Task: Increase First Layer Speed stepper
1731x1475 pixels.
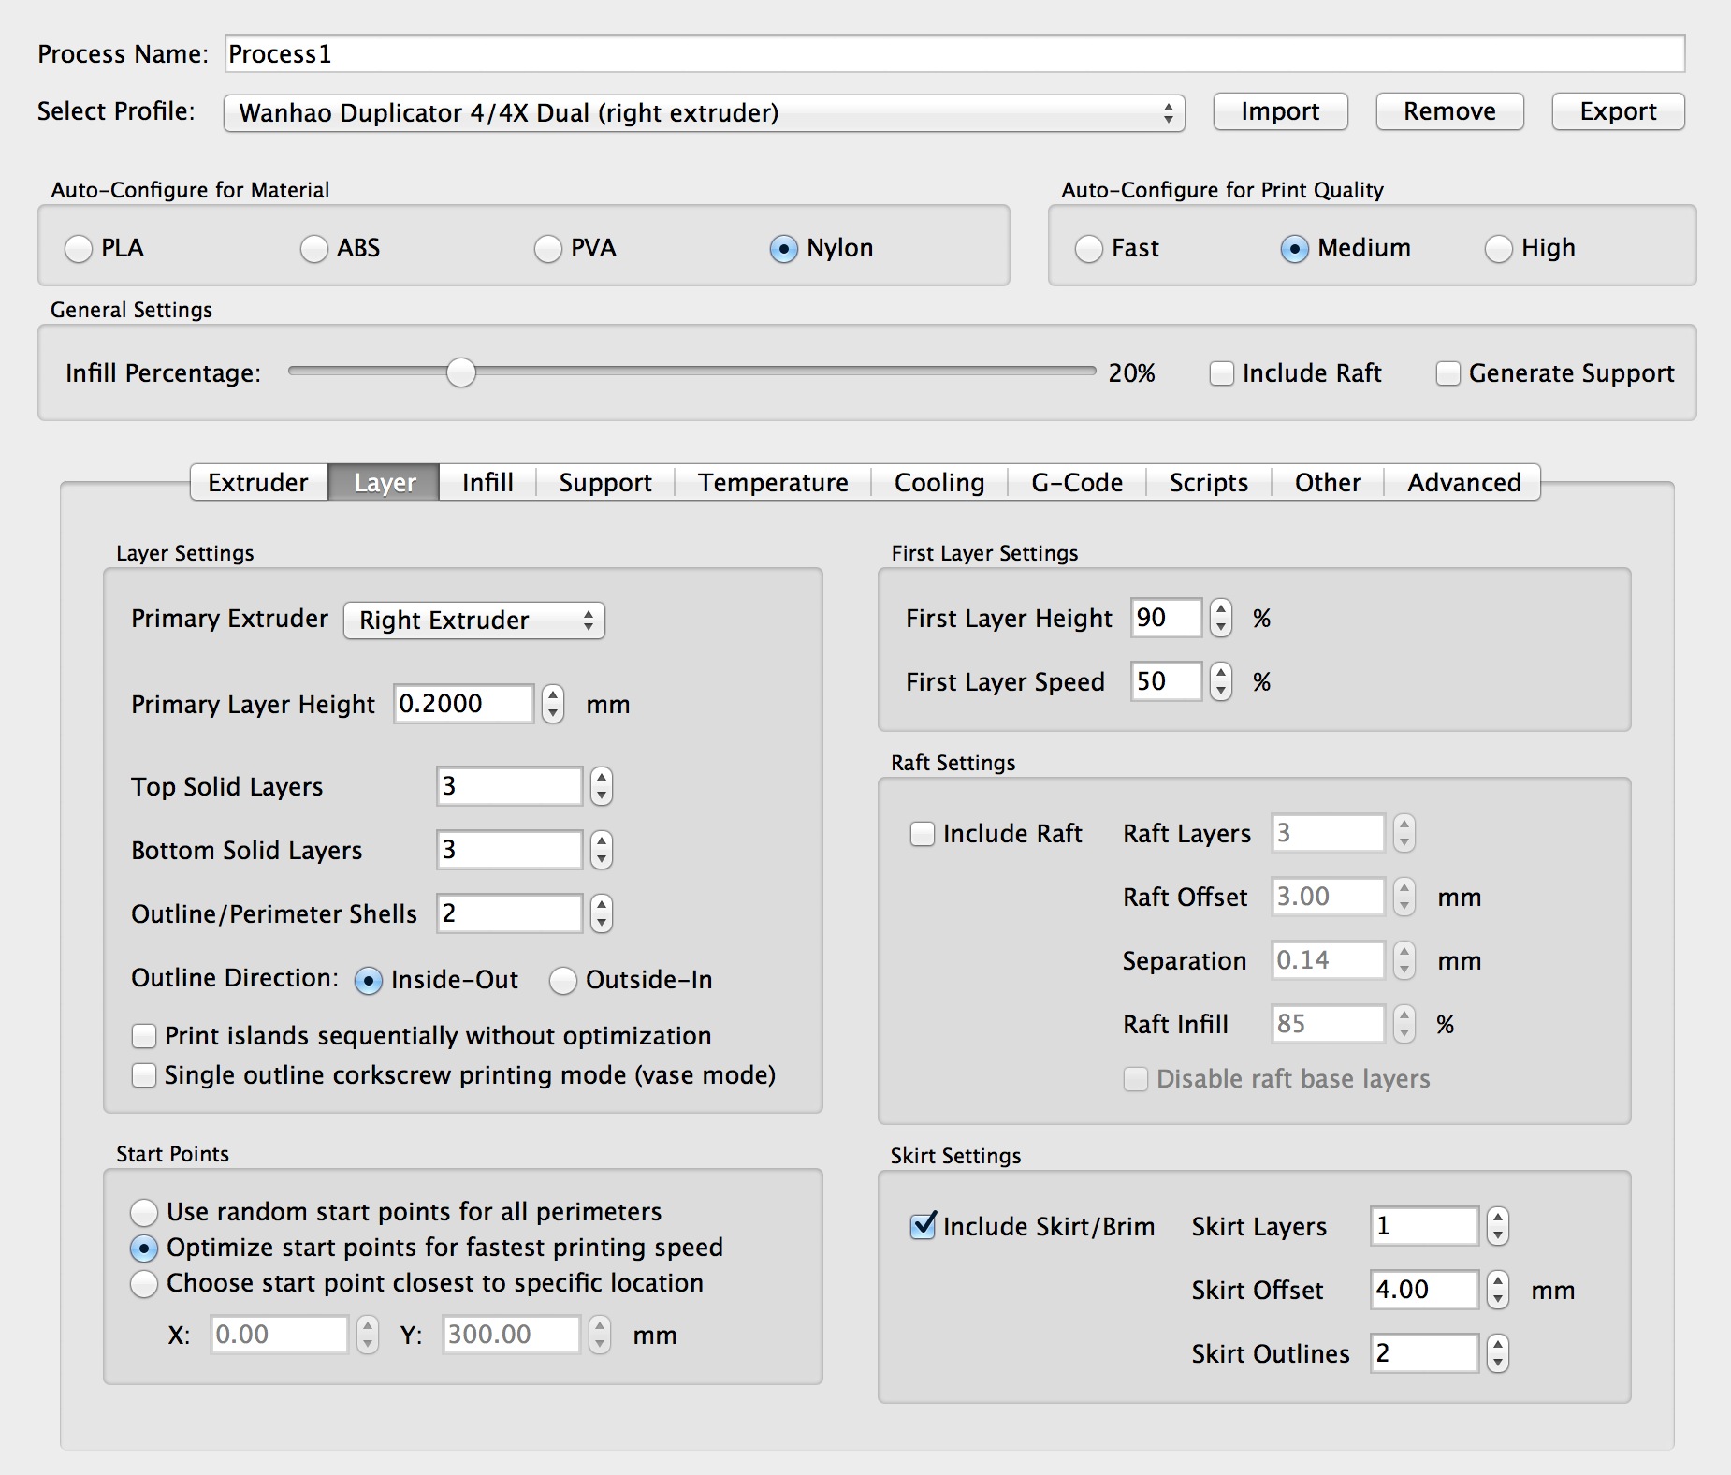Action: coord(1220,673)
